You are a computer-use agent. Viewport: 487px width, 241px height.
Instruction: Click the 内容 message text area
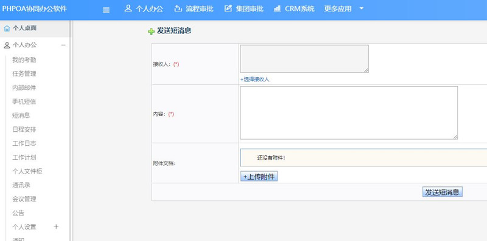coord(349,113)
